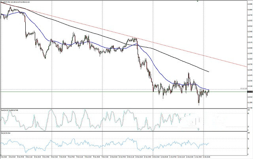
Task: Click the small chart shift marker at top
Action: pyautogui.click(x=197, y=1)
